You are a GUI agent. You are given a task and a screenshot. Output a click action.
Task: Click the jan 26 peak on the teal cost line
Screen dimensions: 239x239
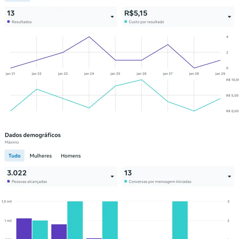tap(142, 80)
